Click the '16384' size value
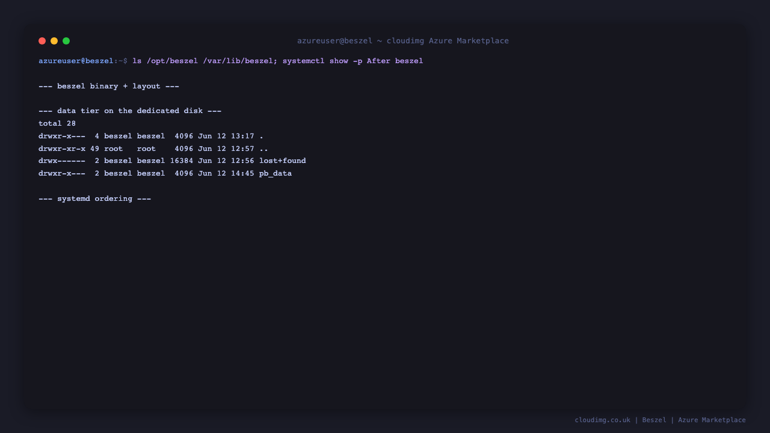 (x=182, y=161)
